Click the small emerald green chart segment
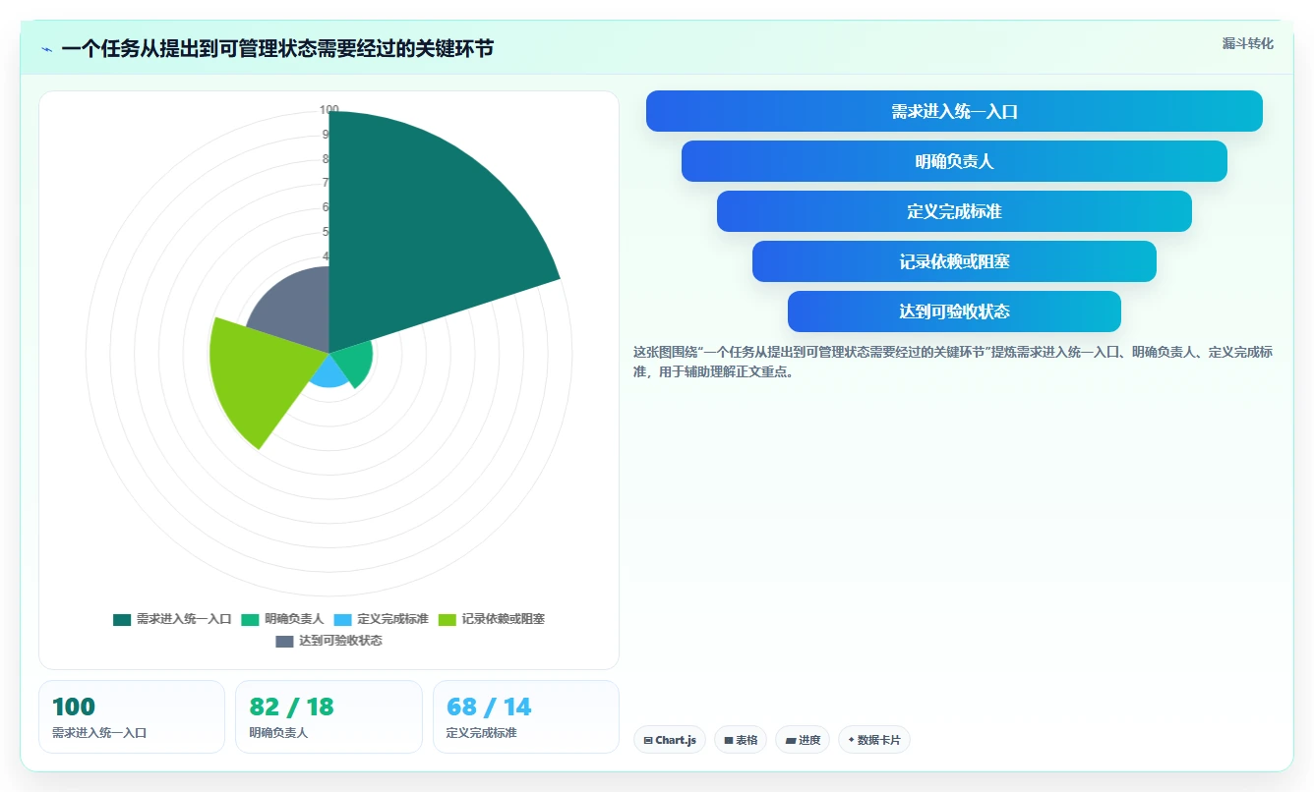Viewport: 1314px width, 792px height. tap(356, 362)
